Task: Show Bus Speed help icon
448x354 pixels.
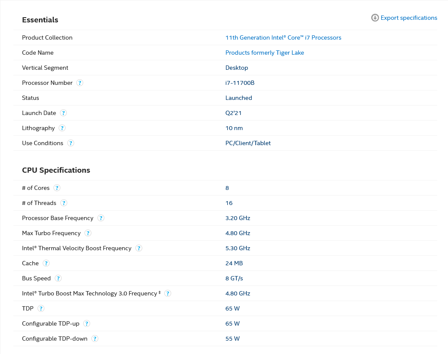Action: [x=58, y=278]
